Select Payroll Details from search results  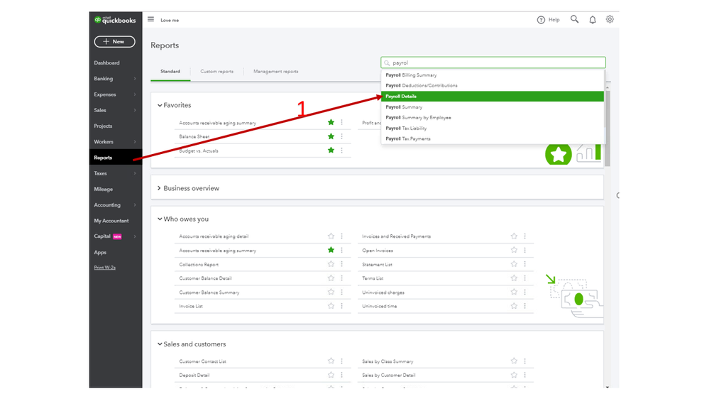[493, 97]
